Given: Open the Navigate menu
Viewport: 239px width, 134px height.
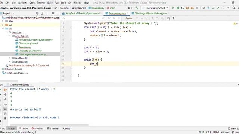Looking at the screenshot, I should point(22,3).
